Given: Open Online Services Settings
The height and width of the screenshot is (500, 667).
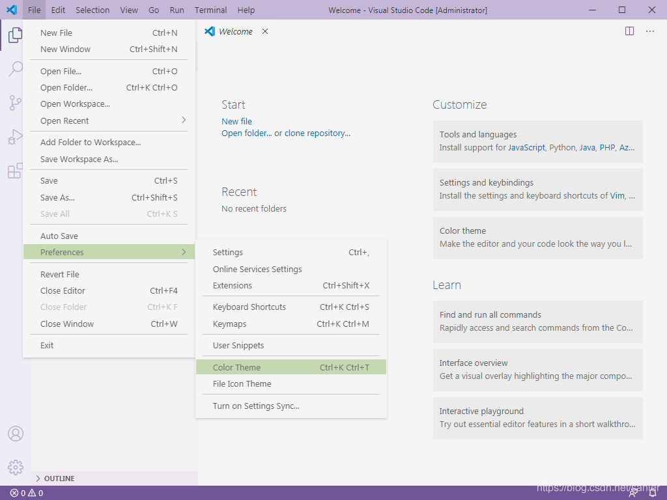Looking at the screenshot, I should [x=291, y=269].
